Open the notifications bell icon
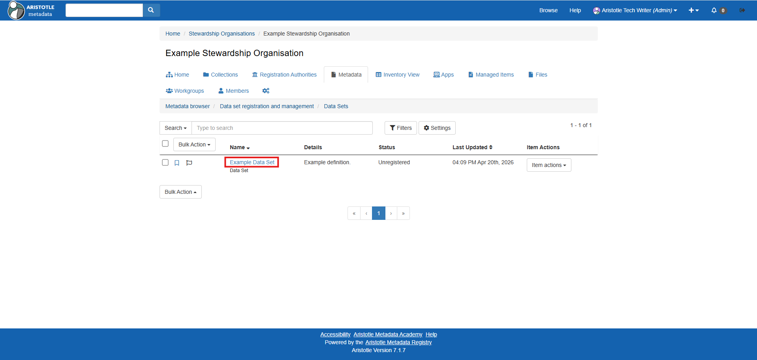The image size is (757, 360). tap(714, 10)
